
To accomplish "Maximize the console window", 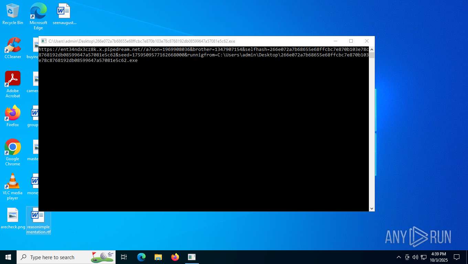I will pos(351,41).
